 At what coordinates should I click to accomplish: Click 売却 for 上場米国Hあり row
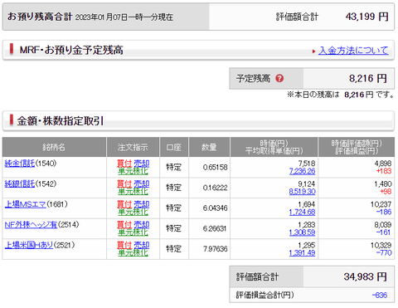pyautogui.click(x=142, y=245)
